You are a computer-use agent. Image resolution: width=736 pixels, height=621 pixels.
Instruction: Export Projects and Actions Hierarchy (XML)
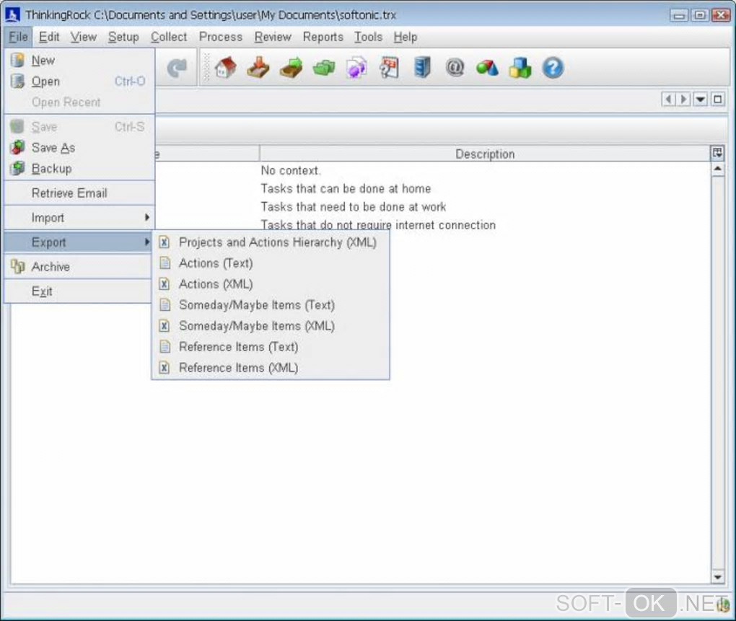271,242
